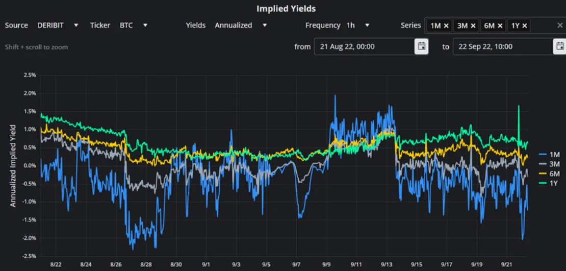Click the 9/13 x-axis date label

click(387, 265)
